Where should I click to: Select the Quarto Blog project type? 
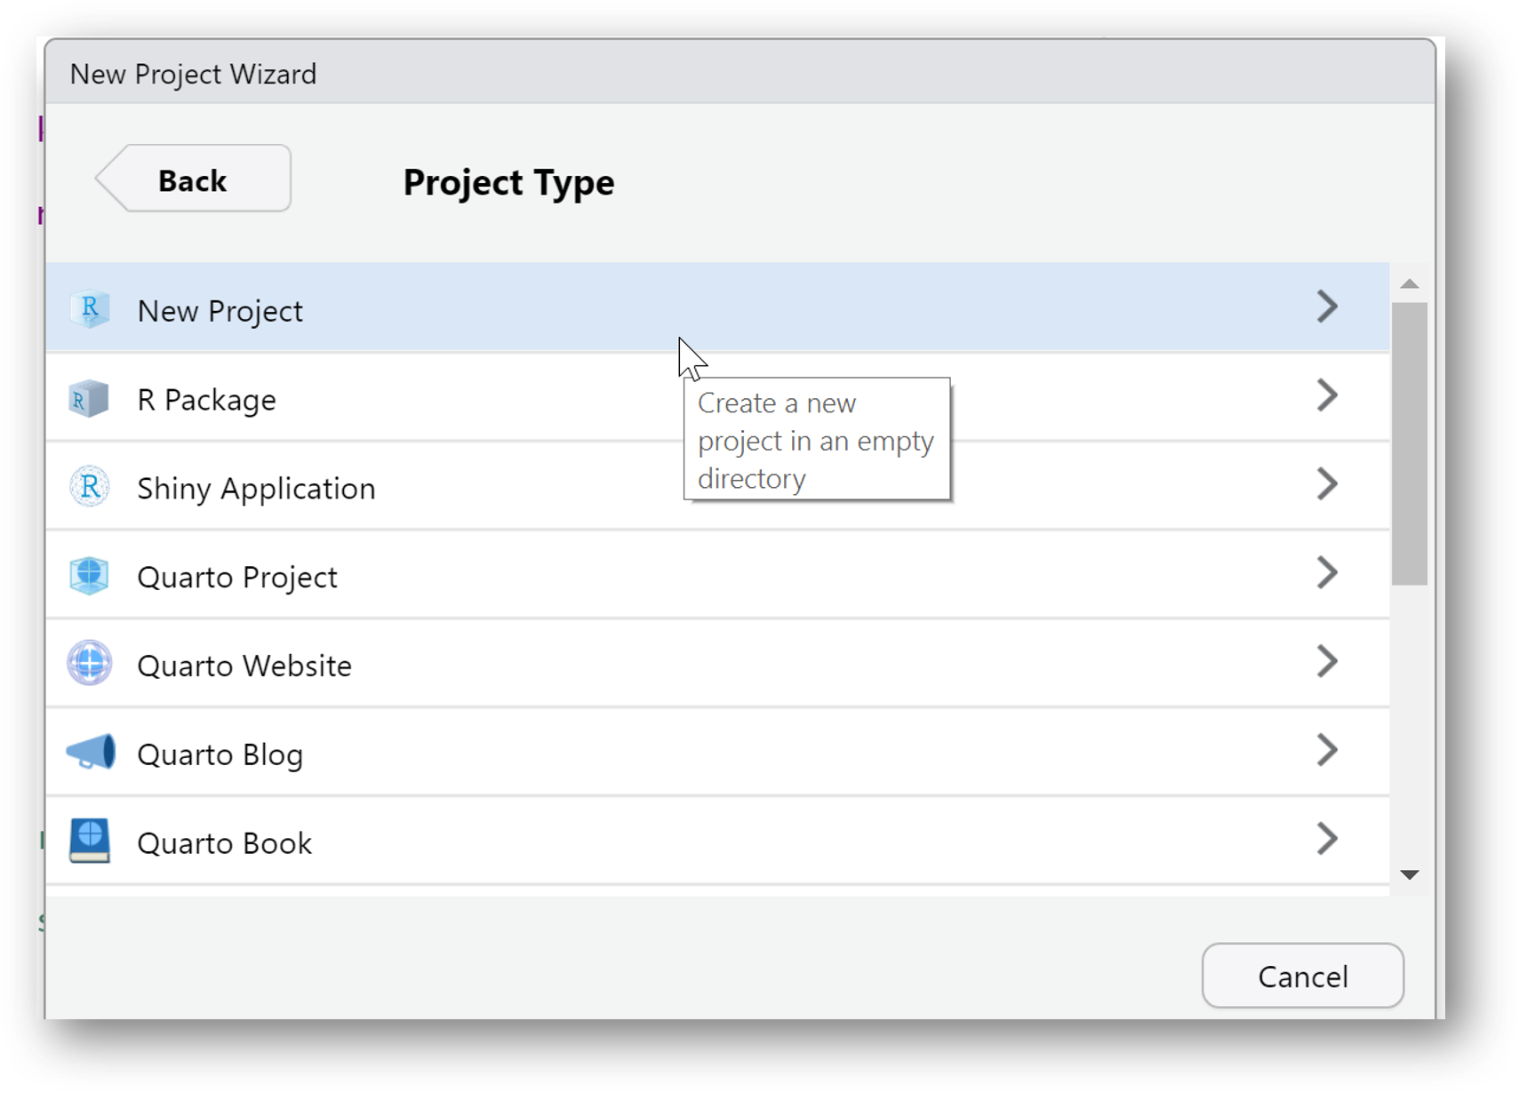click(x=220, y=754)
